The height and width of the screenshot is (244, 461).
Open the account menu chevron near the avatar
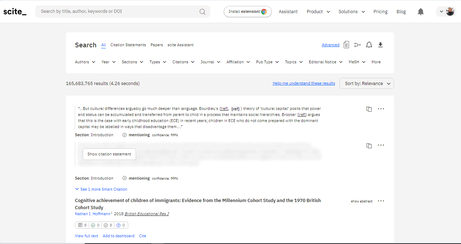(x=441, y=11)
